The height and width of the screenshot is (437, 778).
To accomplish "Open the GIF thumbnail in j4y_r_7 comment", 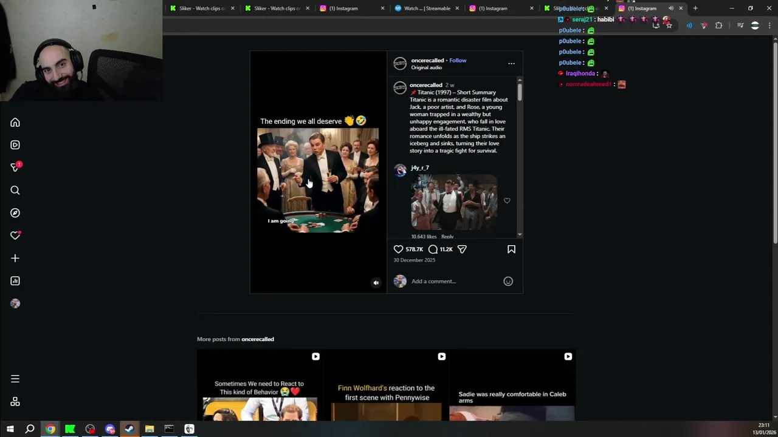I will 454,203.
